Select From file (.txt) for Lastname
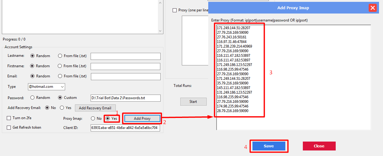383x156 pixels. point(72,56)
